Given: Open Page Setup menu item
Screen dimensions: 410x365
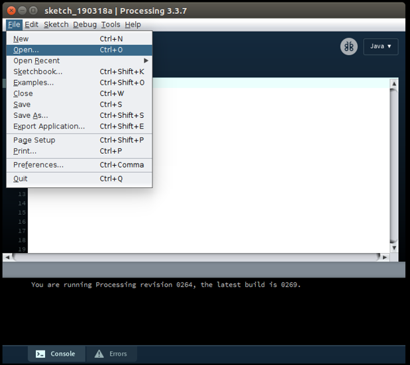Looking at the screenshot, I should pos(79,140).
